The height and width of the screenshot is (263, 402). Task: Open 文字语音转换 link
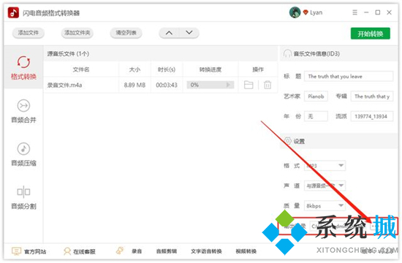(x=206, y=251)
